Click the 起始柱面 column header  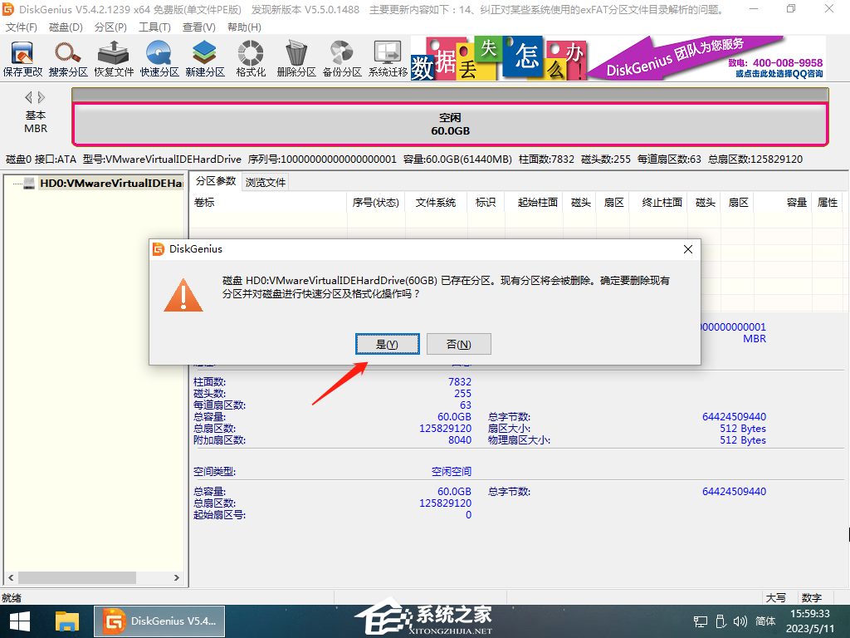534,203
